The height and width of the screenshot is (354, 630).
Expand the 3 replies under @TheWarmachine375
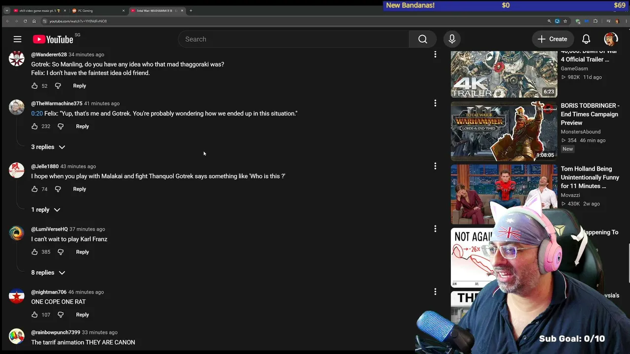click(48, 147)
